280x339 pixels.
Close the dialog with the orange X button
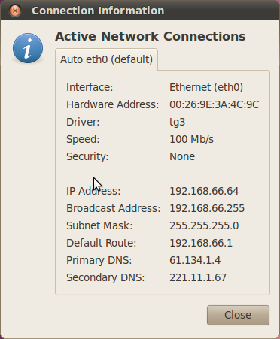(15, 11)
